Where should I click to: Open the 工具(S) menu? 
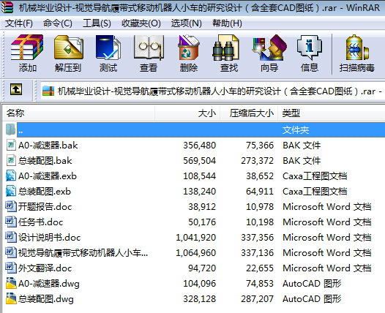(97, 23)
